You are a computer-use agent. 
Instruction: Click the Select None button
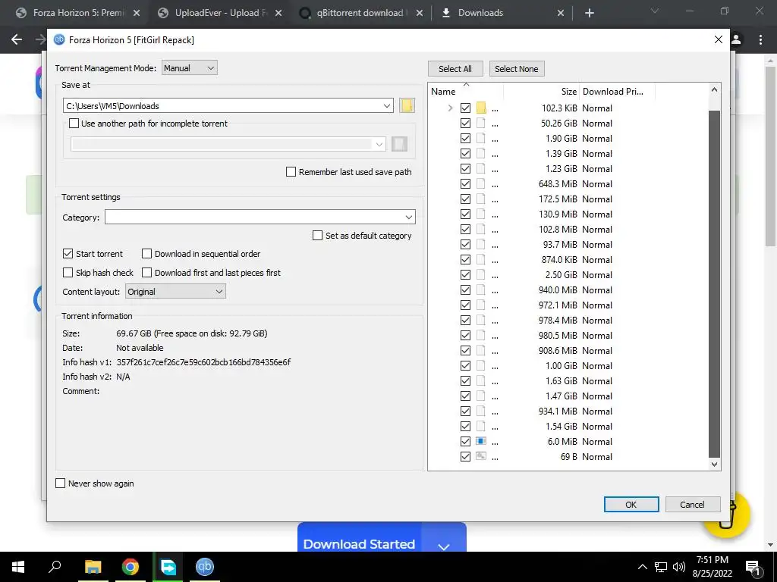click(516, 69)
